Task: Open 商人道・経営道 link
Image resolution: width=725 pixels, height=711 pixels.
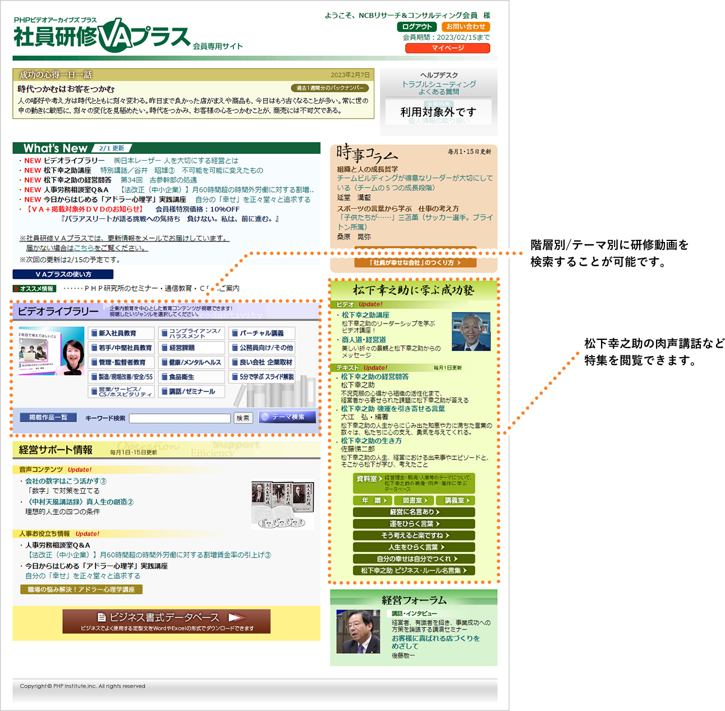Action: 364,340
